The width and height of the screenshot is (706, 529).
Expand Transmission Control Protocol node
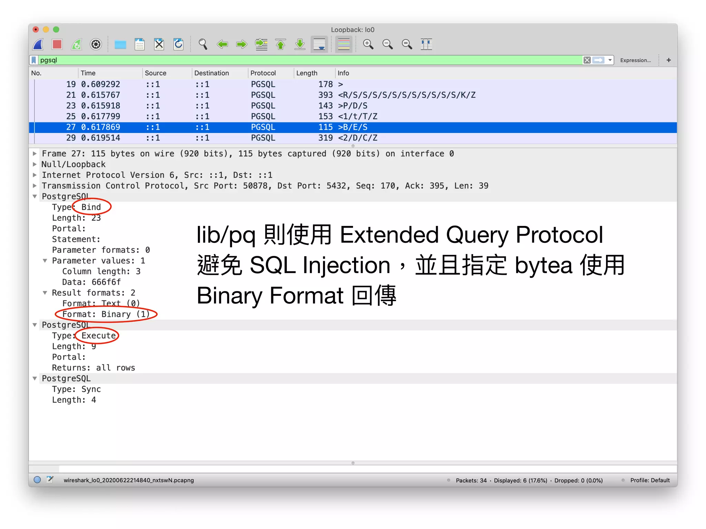click(x=34, y=186)
